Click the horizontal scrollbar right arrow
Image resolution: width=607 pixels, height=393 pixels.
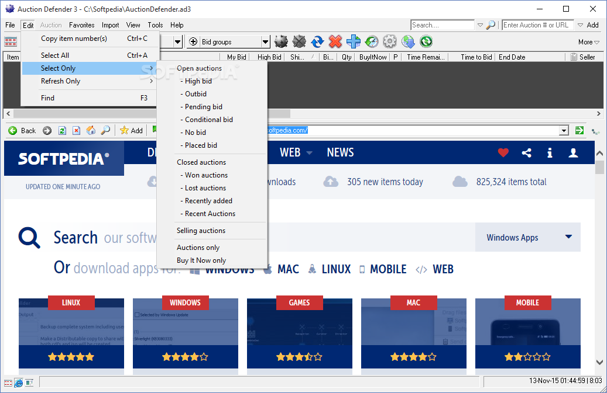598,113
